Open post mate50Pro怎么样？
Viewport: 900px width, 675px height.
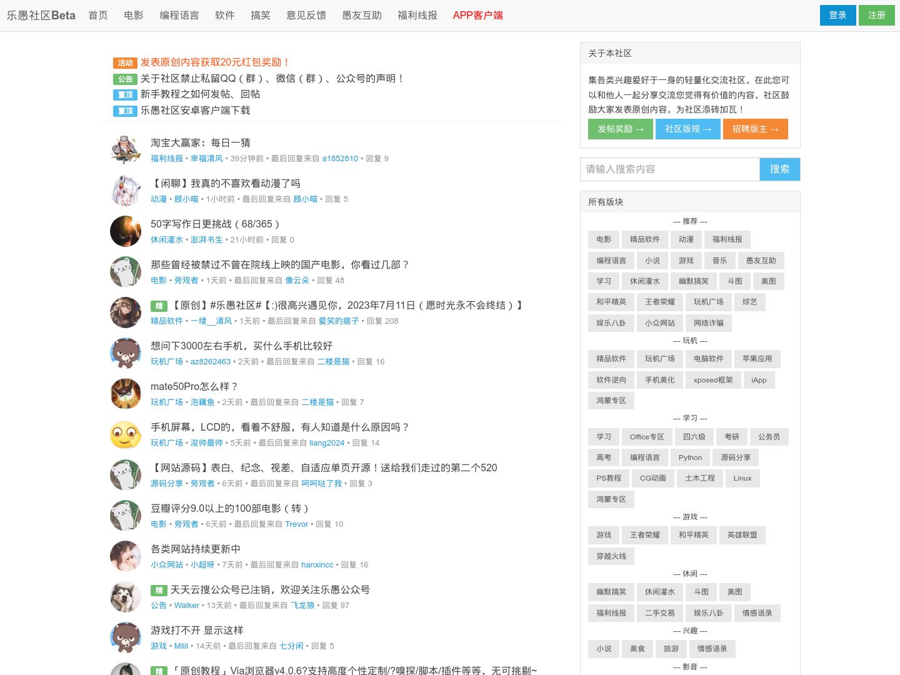[194, 387]
